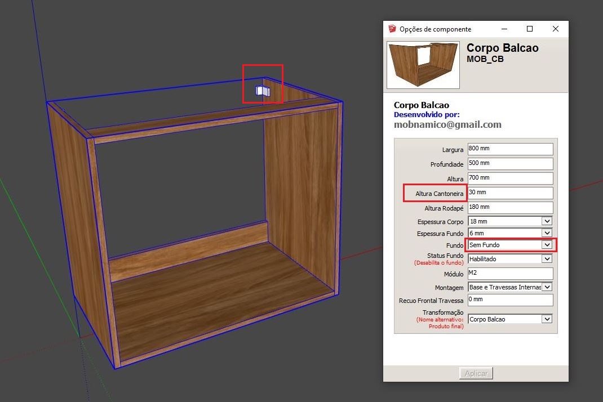603x402 pixels.
Task: Click the SketchUp logo in dialog title bar
Action: pyautogui.click(x=392, y=29)
